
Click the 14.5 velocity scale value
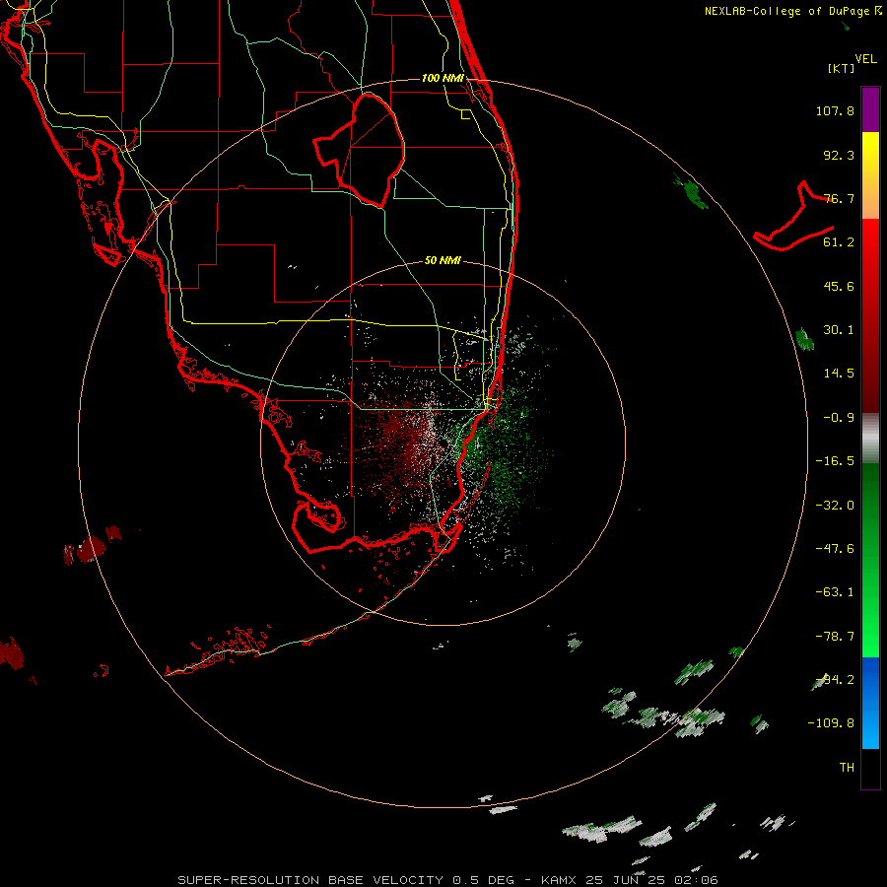[x=839, y=374]
